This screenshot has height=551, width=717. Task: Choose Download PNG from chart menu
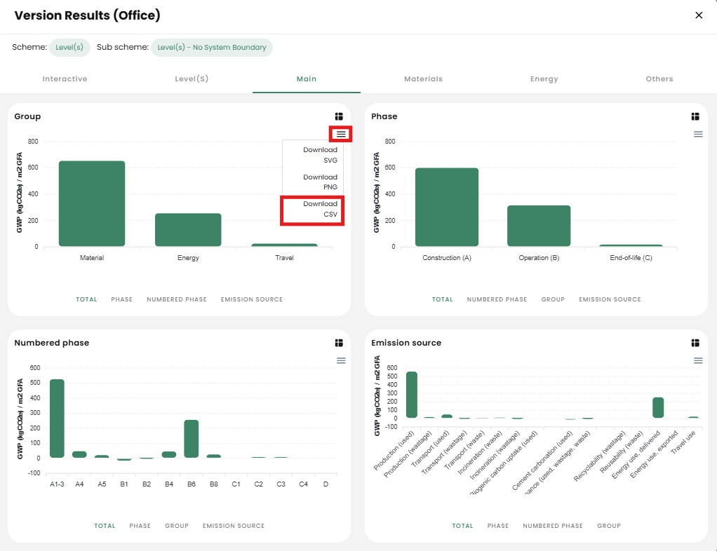[x=320, y=182]
